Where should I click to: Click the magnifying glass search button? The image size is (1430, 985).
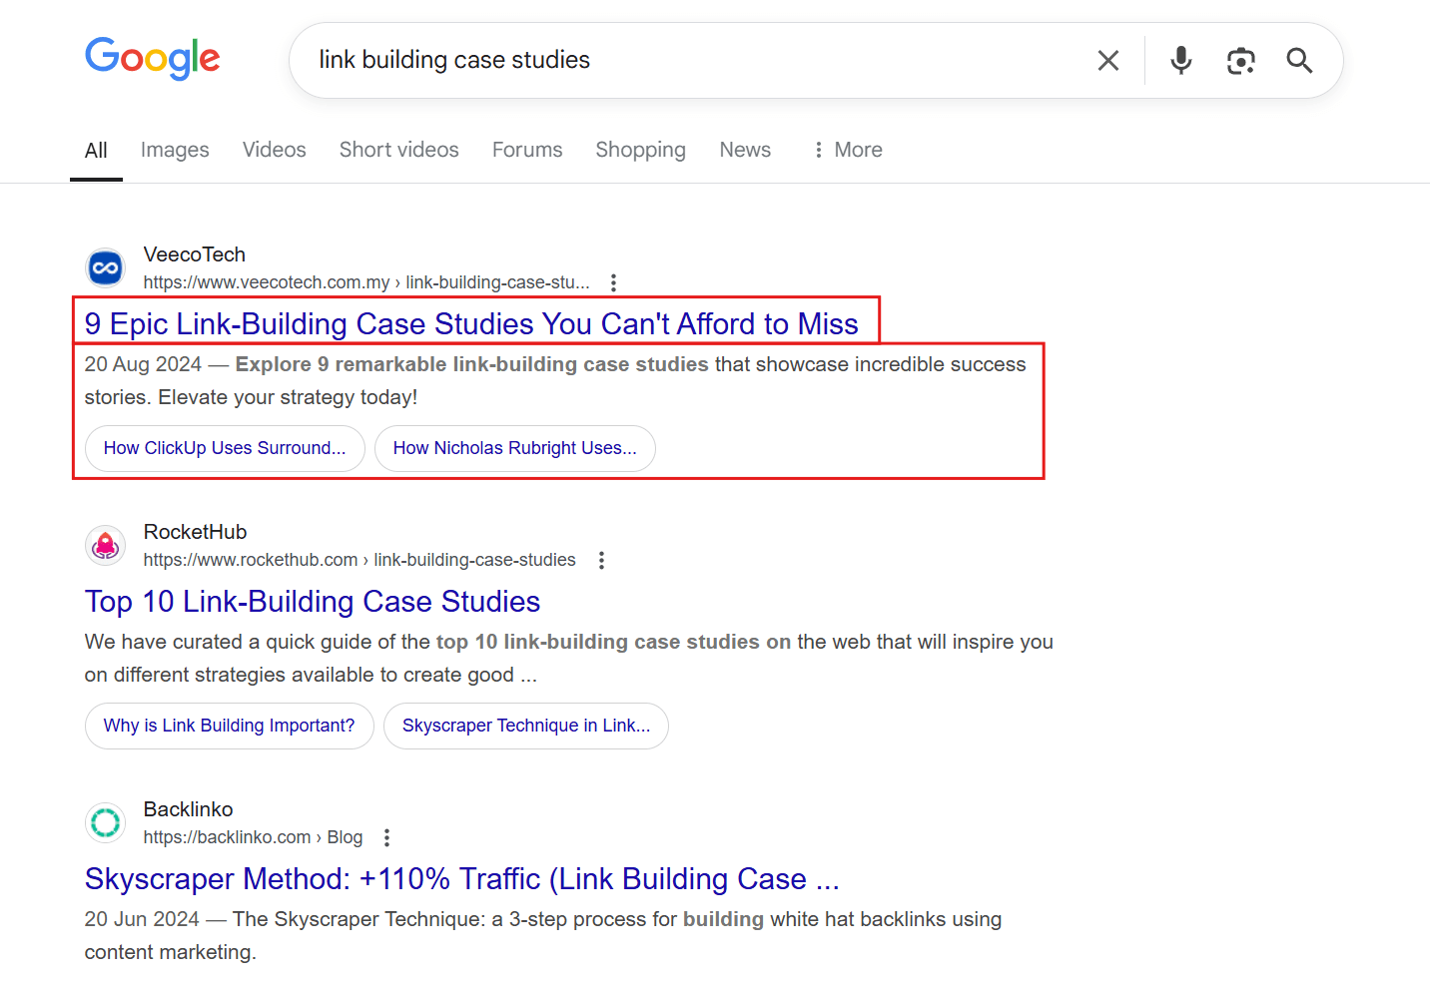(1299, 61)
